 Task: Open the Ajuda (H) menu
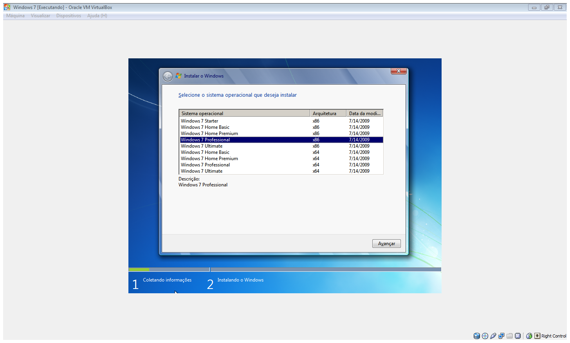tap(97, 16)
